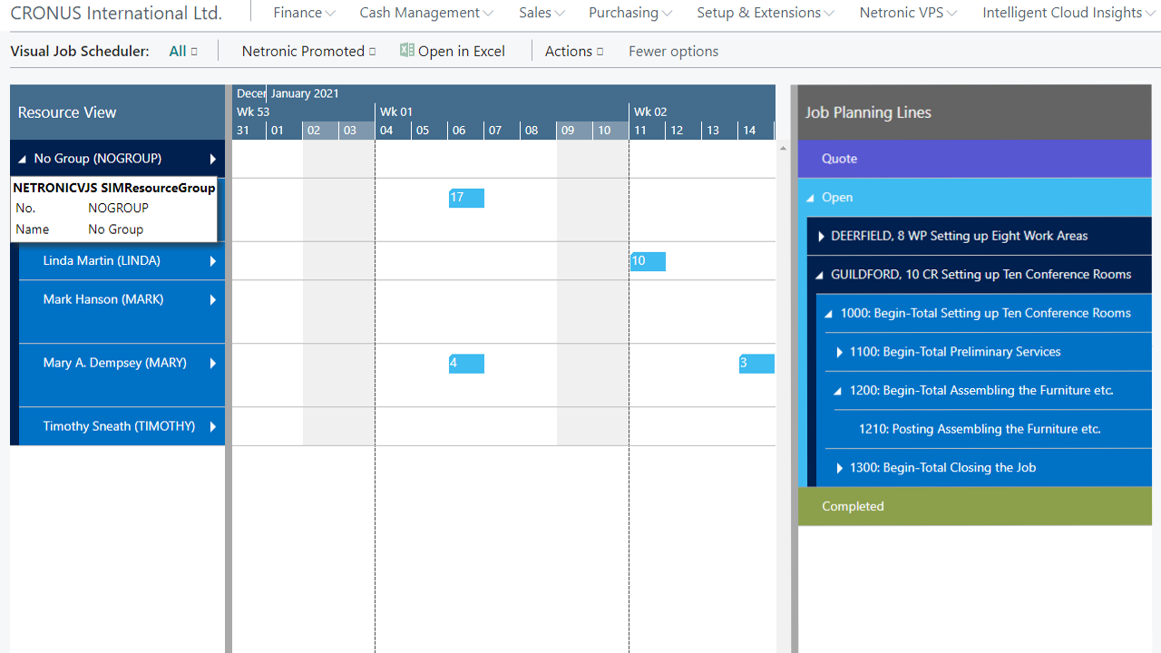The width and height of the screenshot is (1161, 653).
Task: Click Fewer options
Action: click(x=673, y=51)
